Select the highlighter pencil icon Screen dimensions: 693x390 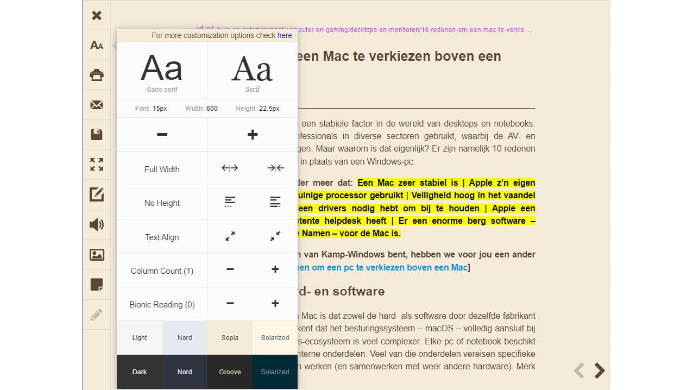(x=97, y=314)
